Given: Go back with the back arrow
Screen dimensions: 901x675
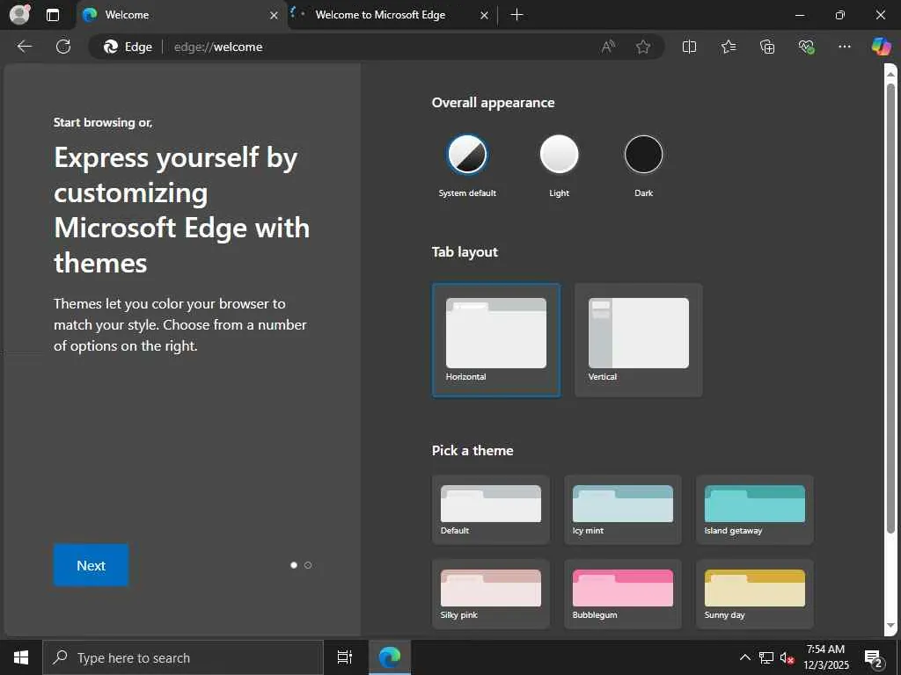Looking at the screenshot, I should pos(25,47).
